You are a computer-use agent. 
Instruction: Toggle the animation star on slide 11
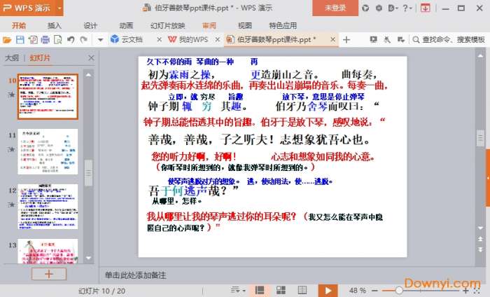pyautogui.click(x=11, y=149)
